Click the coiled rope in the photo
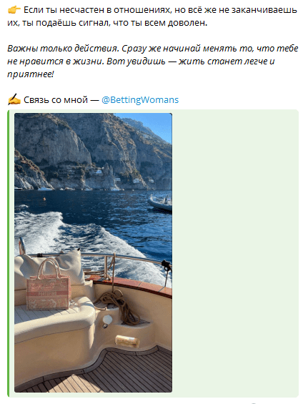 [x=119, y=304]
